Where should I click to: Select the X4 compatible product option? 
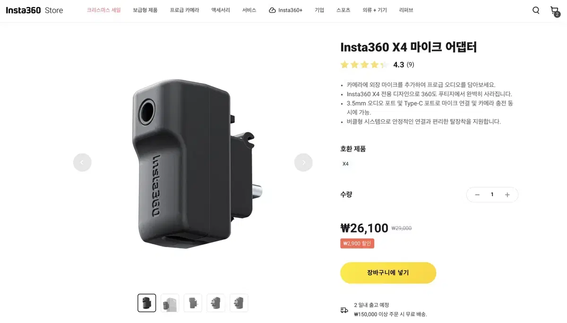pyautogui.click(x=345, y=164)
